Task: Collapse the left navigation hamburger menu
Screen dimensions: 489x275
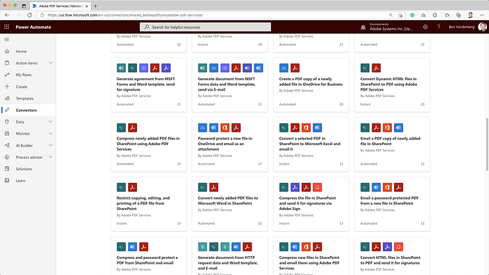Action: 7,40
